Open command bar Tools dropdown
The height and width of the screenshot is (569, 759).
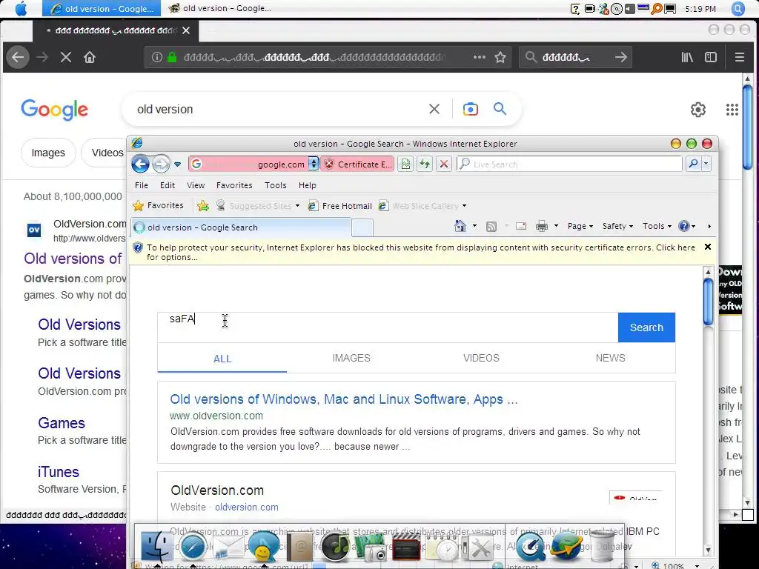(x=657, y=226)
